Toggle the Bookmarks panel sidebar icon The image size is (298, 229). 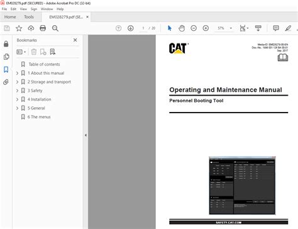(x=6, y=69)
